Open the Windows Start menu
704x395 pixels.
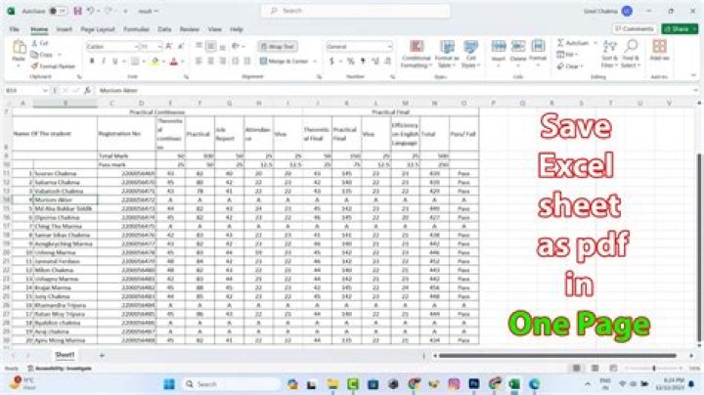tap(169, 384)
